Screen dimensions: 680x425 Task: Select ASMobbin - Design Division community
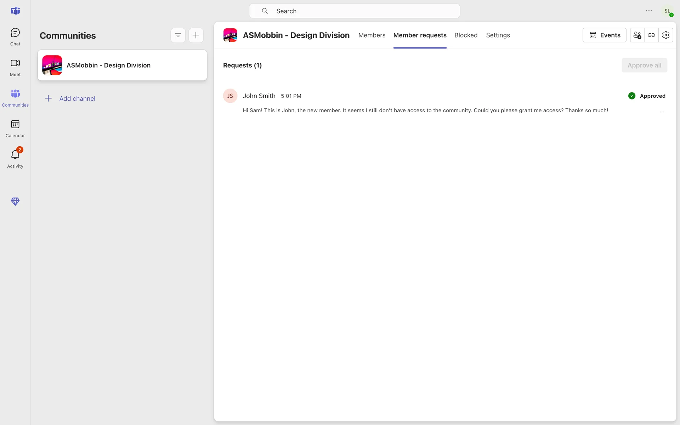122,65
